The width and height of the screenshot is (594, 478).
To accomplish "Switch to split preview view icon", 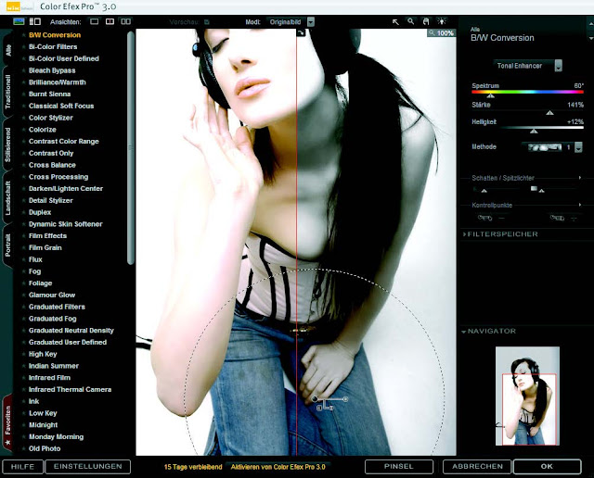I will click(110, 21).
